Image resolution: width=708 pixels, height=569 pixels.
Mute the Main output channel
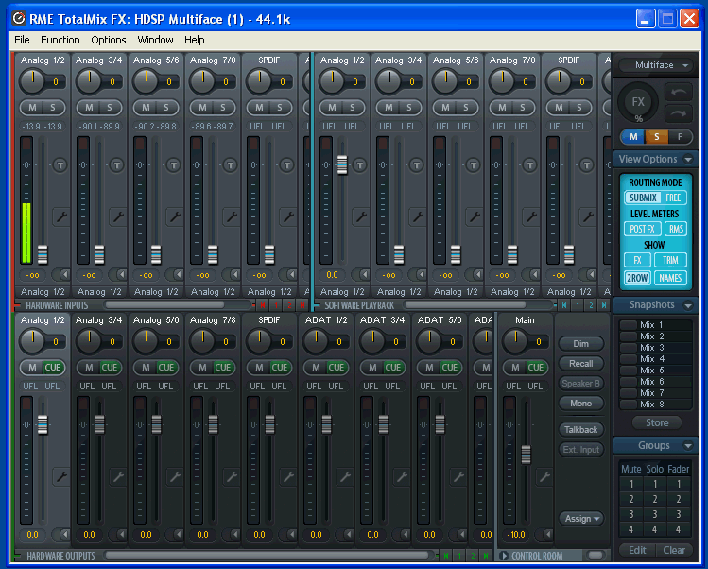point(515,368)
